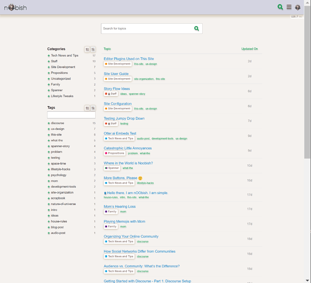
Task: Click right sort button beside Categories heading
Action: pyautogui.click(x=93, y=49)
